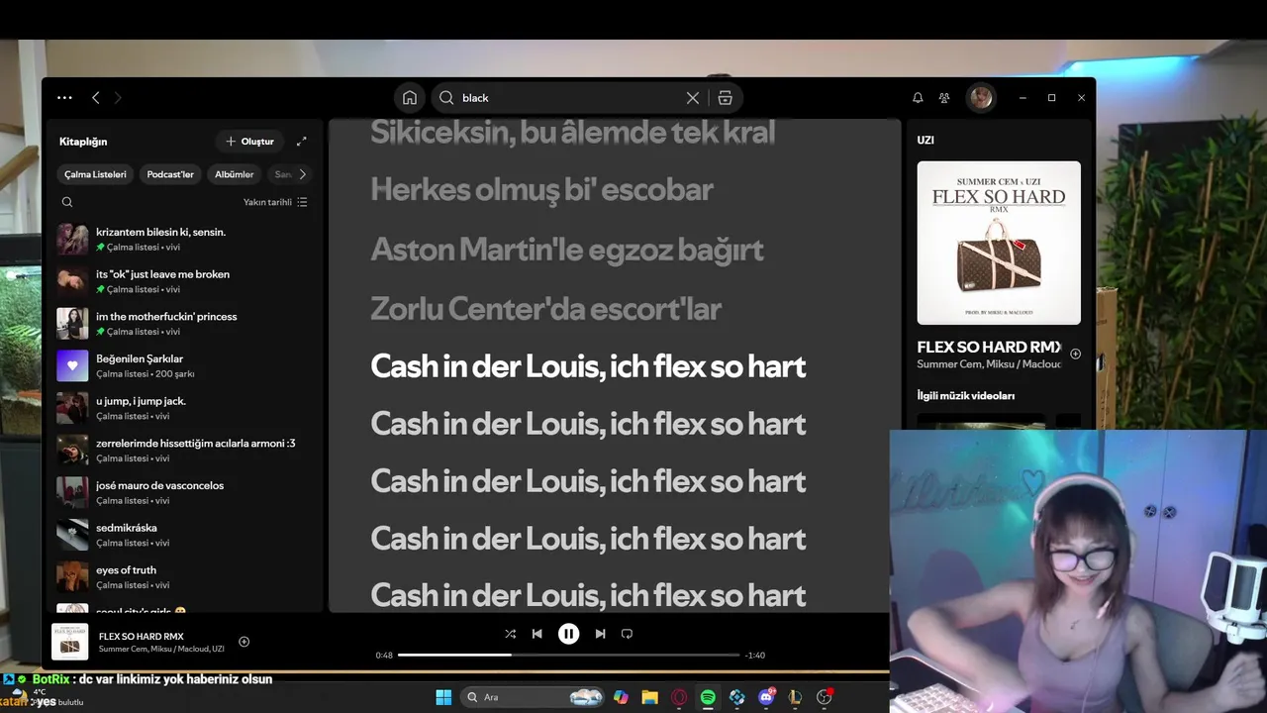
Task: Go forward with the right arrow
Action: coord(118,98)
